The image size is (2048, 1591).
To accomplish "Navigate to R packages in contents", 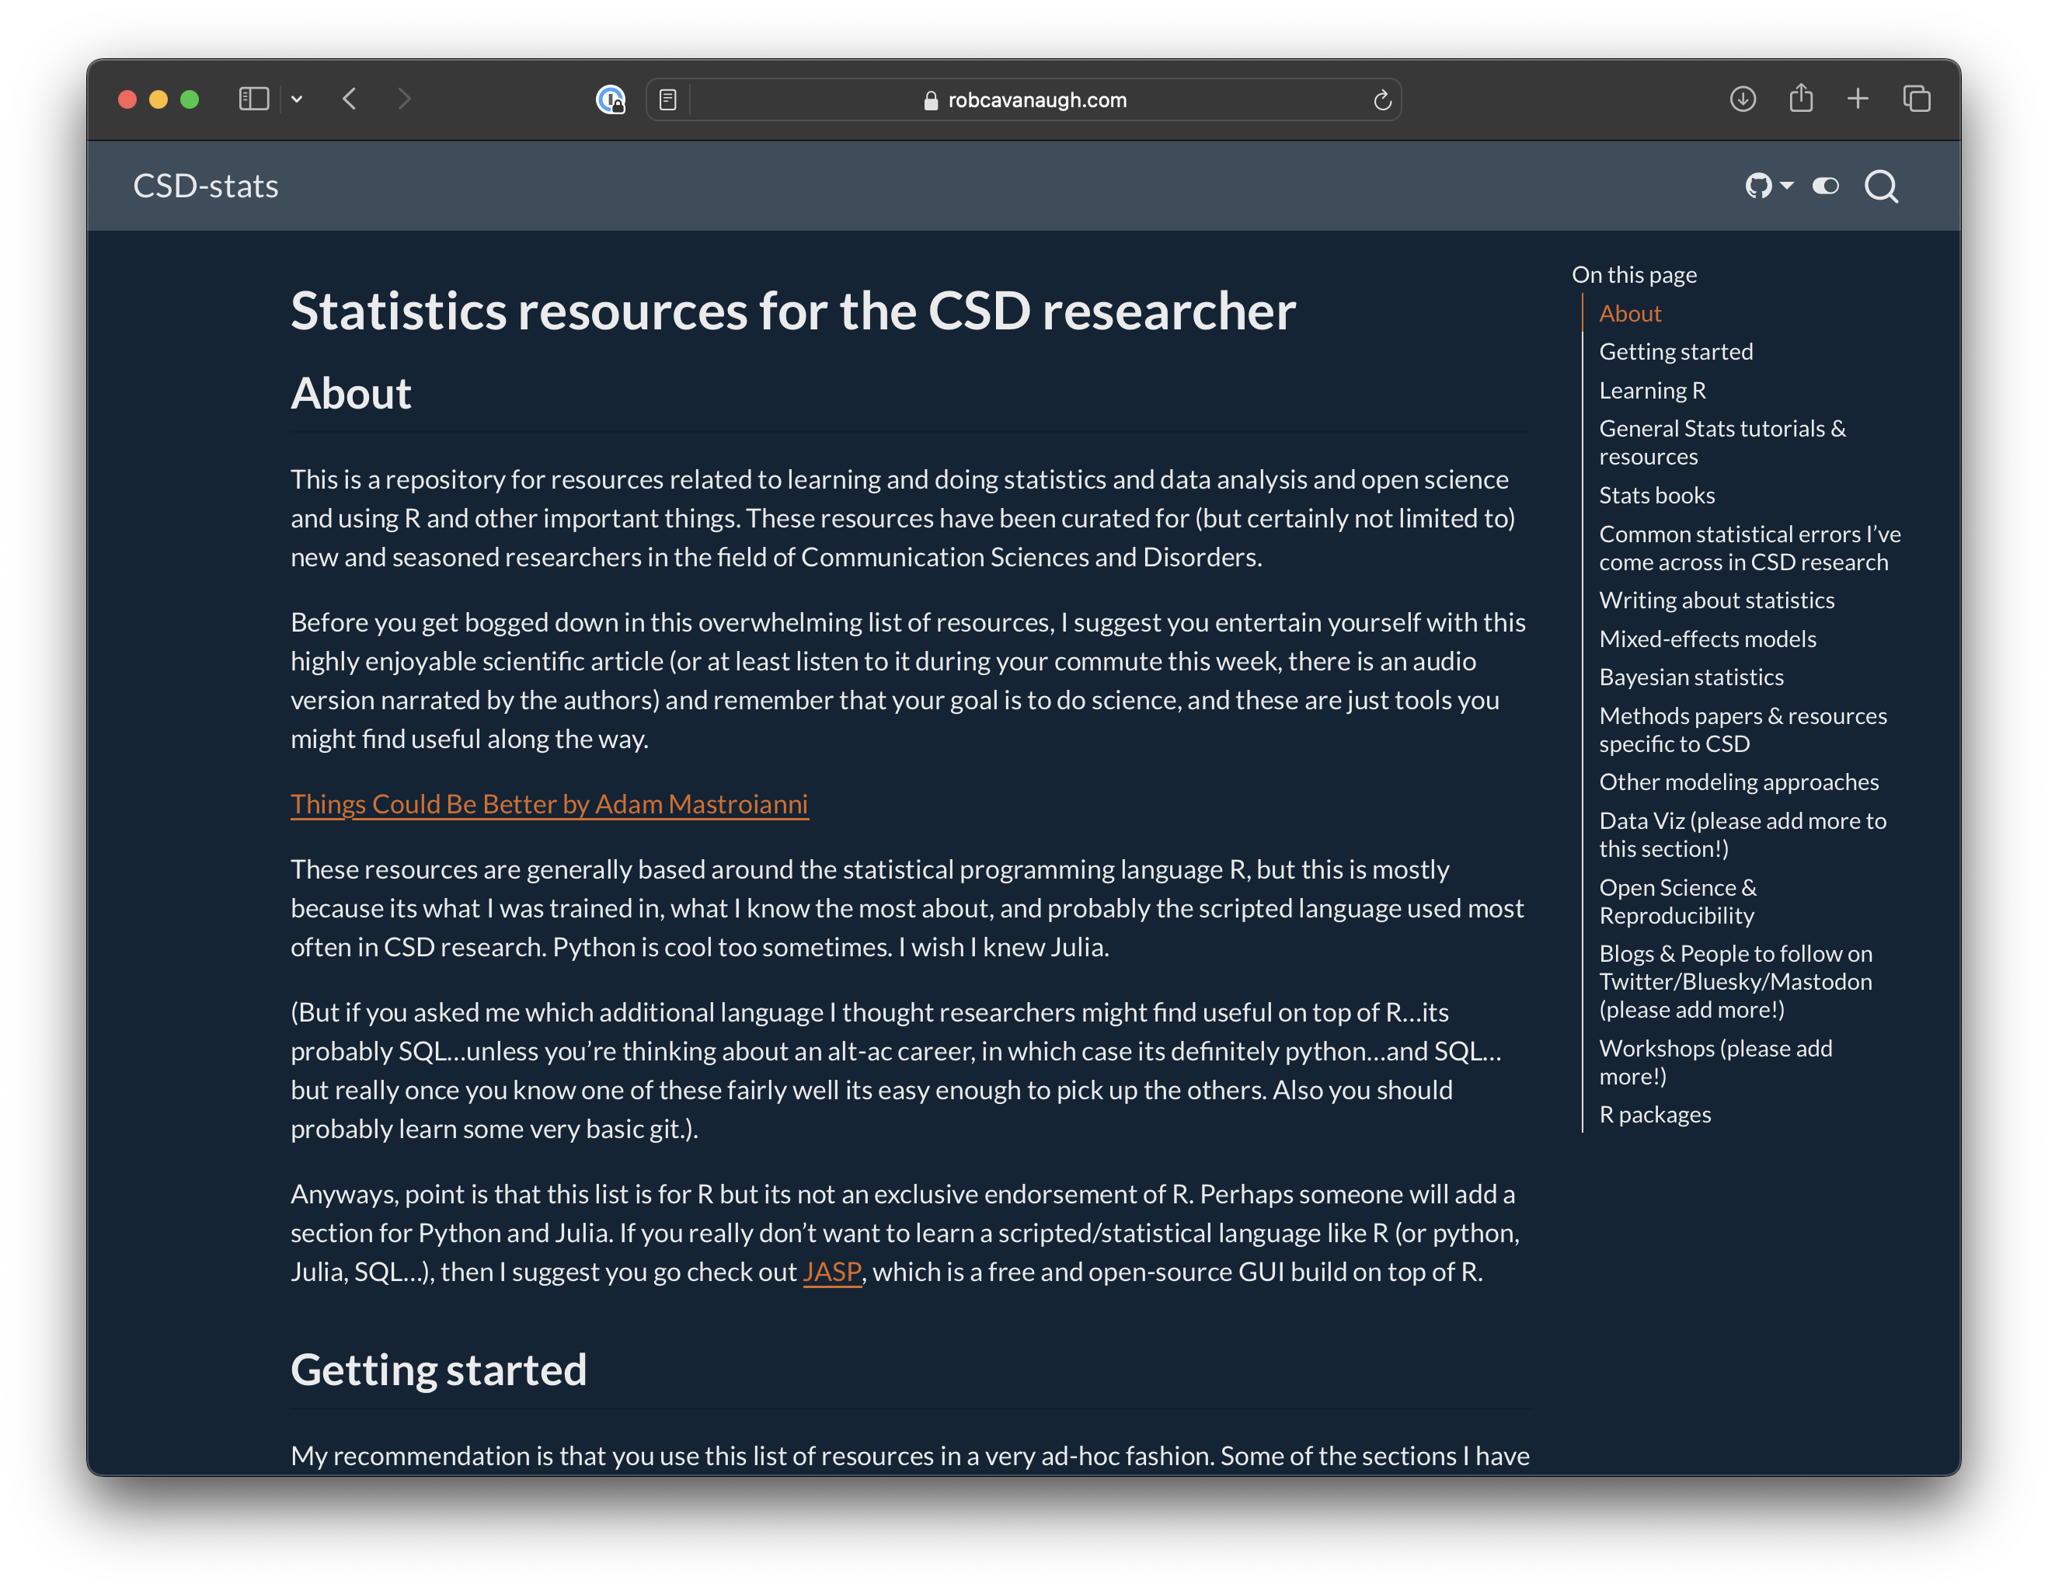I will point(1654,1115).
